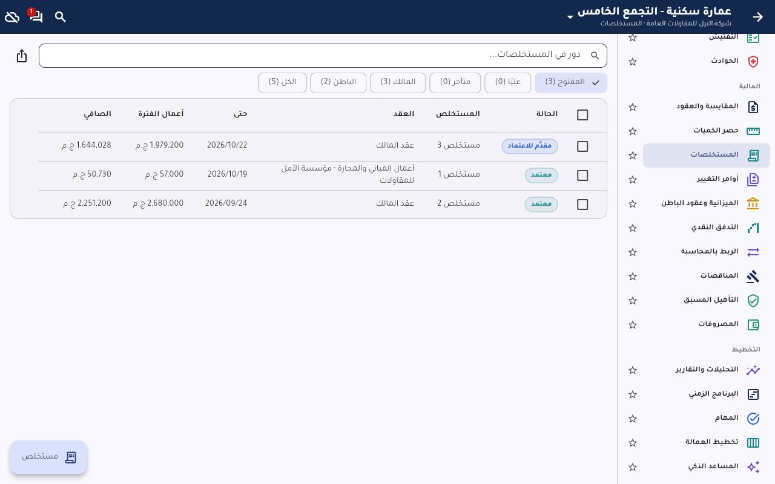Click the 2,680,000 ج.م period works value
The height and width of the screenshot is (484, 775).
pos(158,204)
